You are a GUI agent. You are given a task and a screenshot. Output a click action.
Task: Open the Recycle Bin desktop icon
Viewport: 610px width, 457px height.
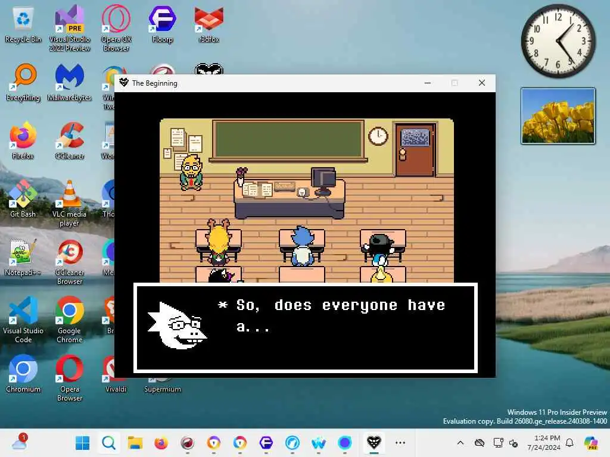23,24
